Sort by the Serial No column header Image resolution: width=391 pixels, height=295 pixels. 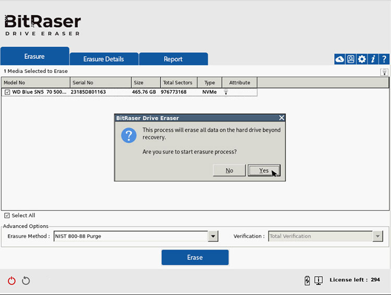[101, 82]
